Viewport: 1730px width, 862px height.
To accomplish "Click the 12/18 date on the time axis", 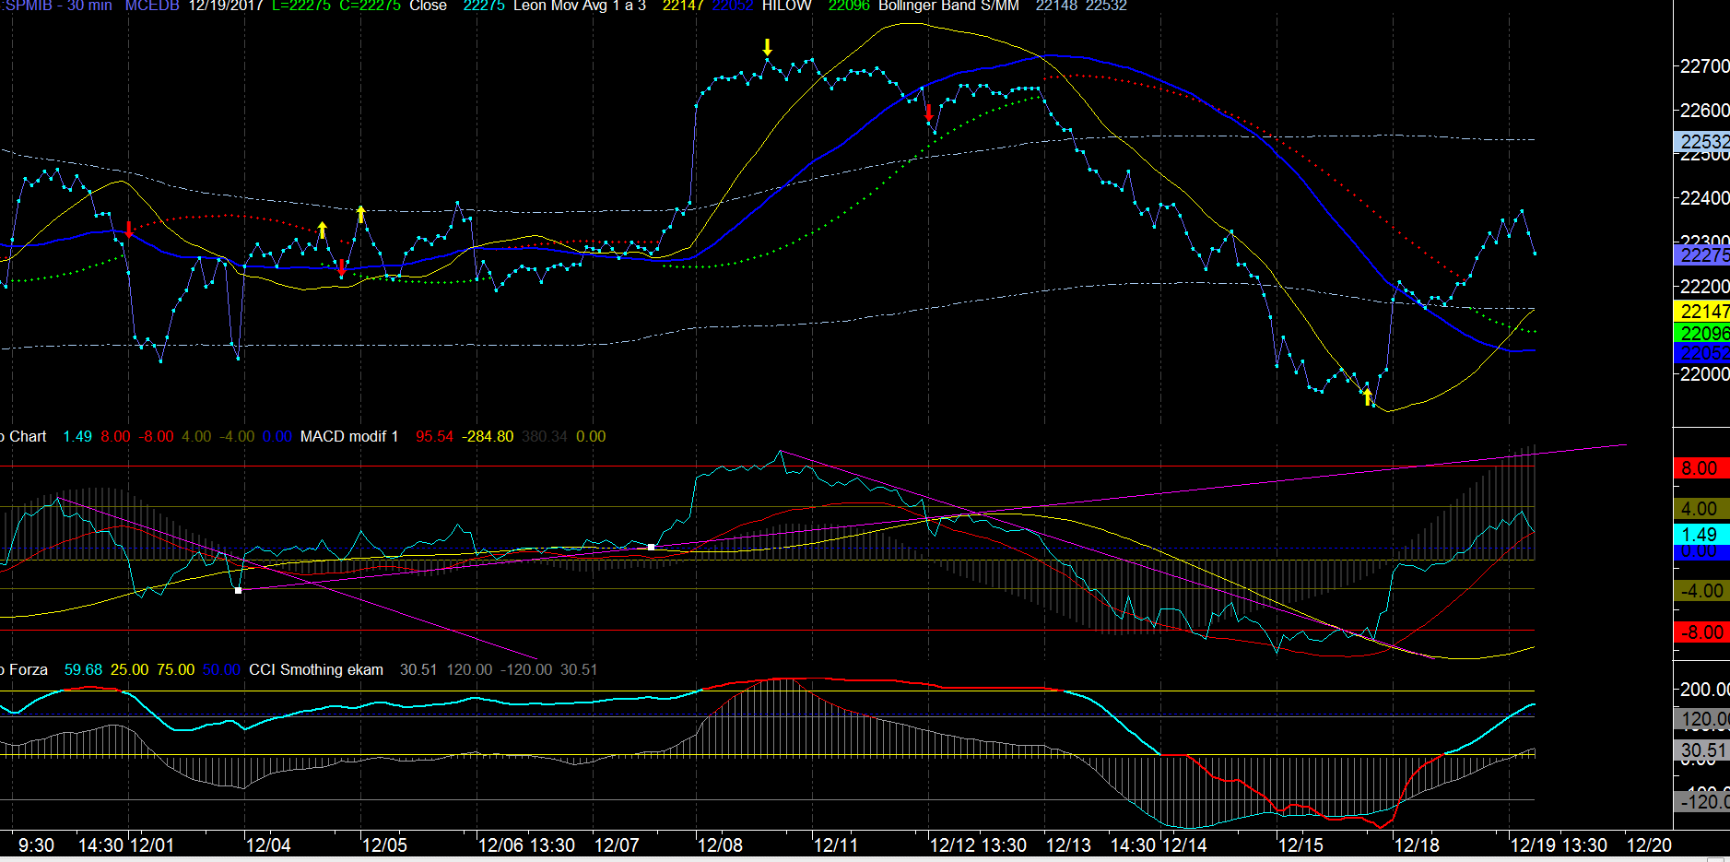I will (1417, 845).
